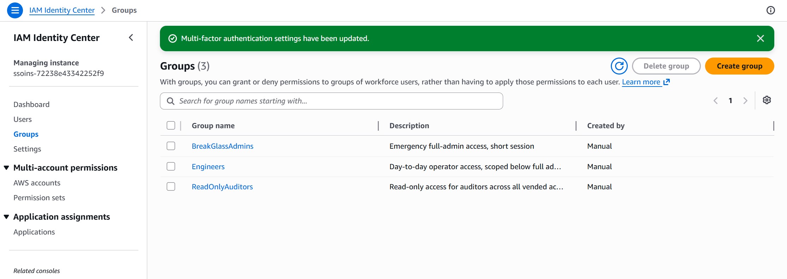Select all groups checkbox in header

(171, 125)
